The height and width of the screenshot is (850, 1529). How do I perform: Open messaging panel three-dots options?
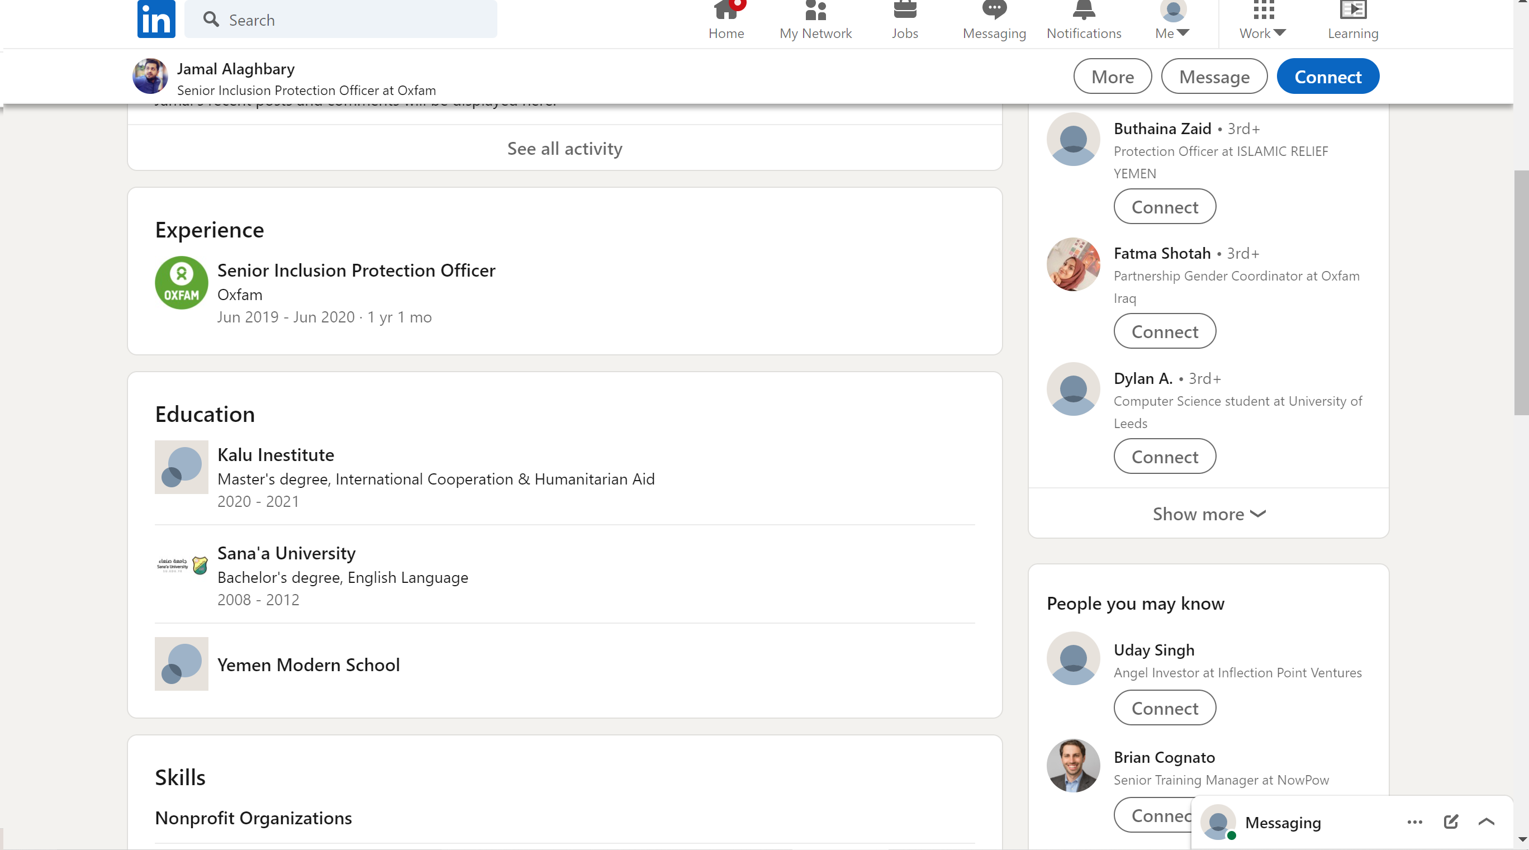[x=1414, y=822]
